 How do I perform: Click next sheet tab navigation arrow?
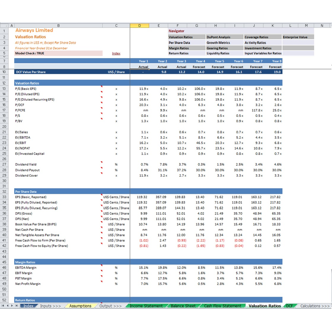(x=12, y=305)
